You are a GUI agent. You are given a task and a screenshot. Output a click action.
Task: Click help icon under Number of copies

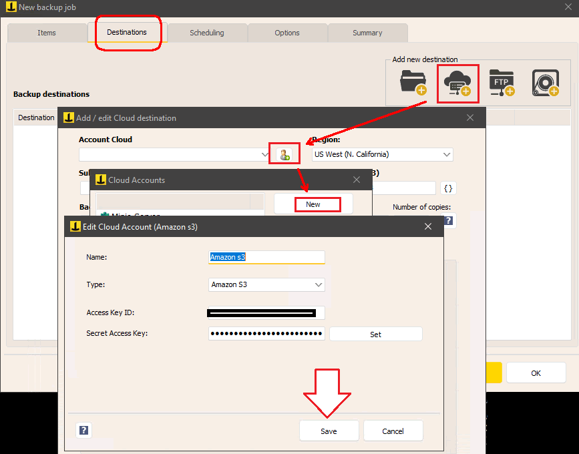click(449, 221)
